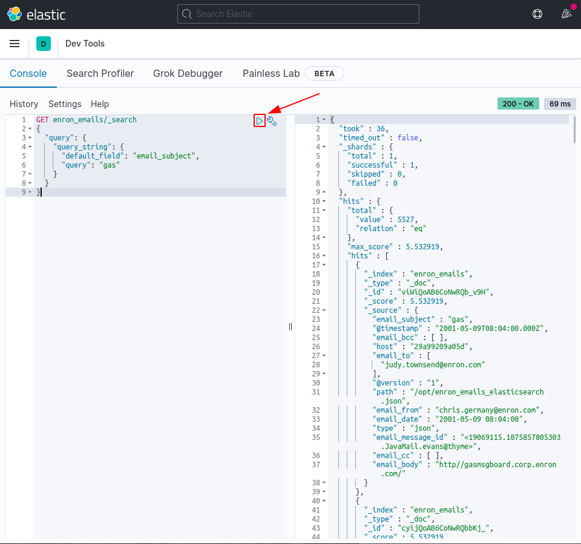The image size is (581, 544).
Task: Collapse the hits object on line 10
Action: point(323,201)
